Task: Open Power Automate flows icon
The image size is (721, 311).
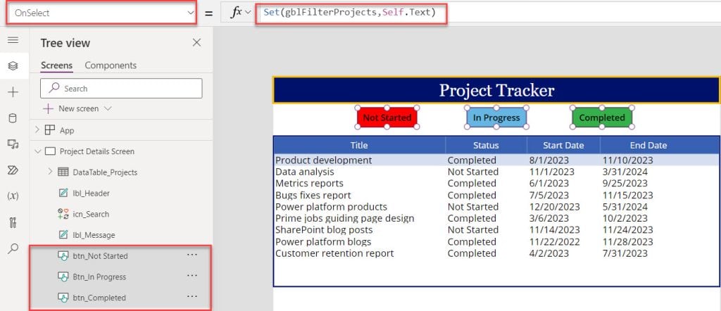Action: point(13,170)
